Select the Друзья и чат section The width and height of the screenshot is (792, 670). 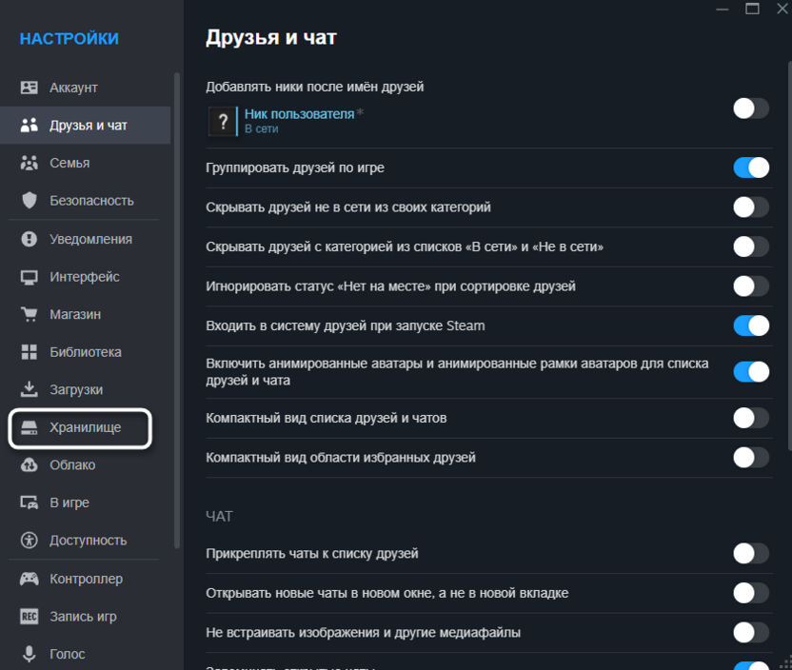pos(85,126)
